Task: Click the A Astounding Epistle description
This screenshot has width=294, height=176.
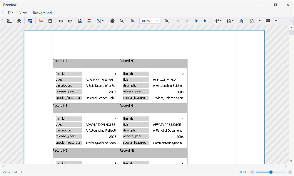Action: (x=168, y=86)
